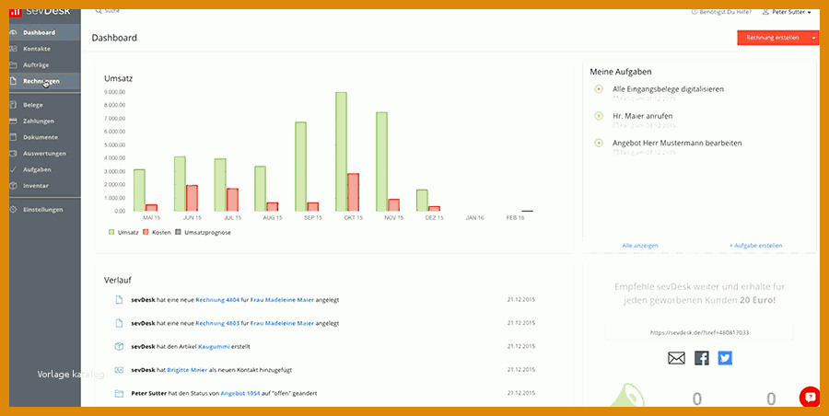829x416 pixels.
Task: Open the Kaugummi article link
Action: click(214, 347)
